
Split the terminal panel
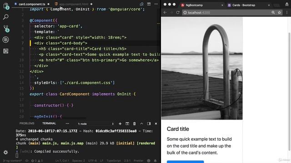point(127,124)
